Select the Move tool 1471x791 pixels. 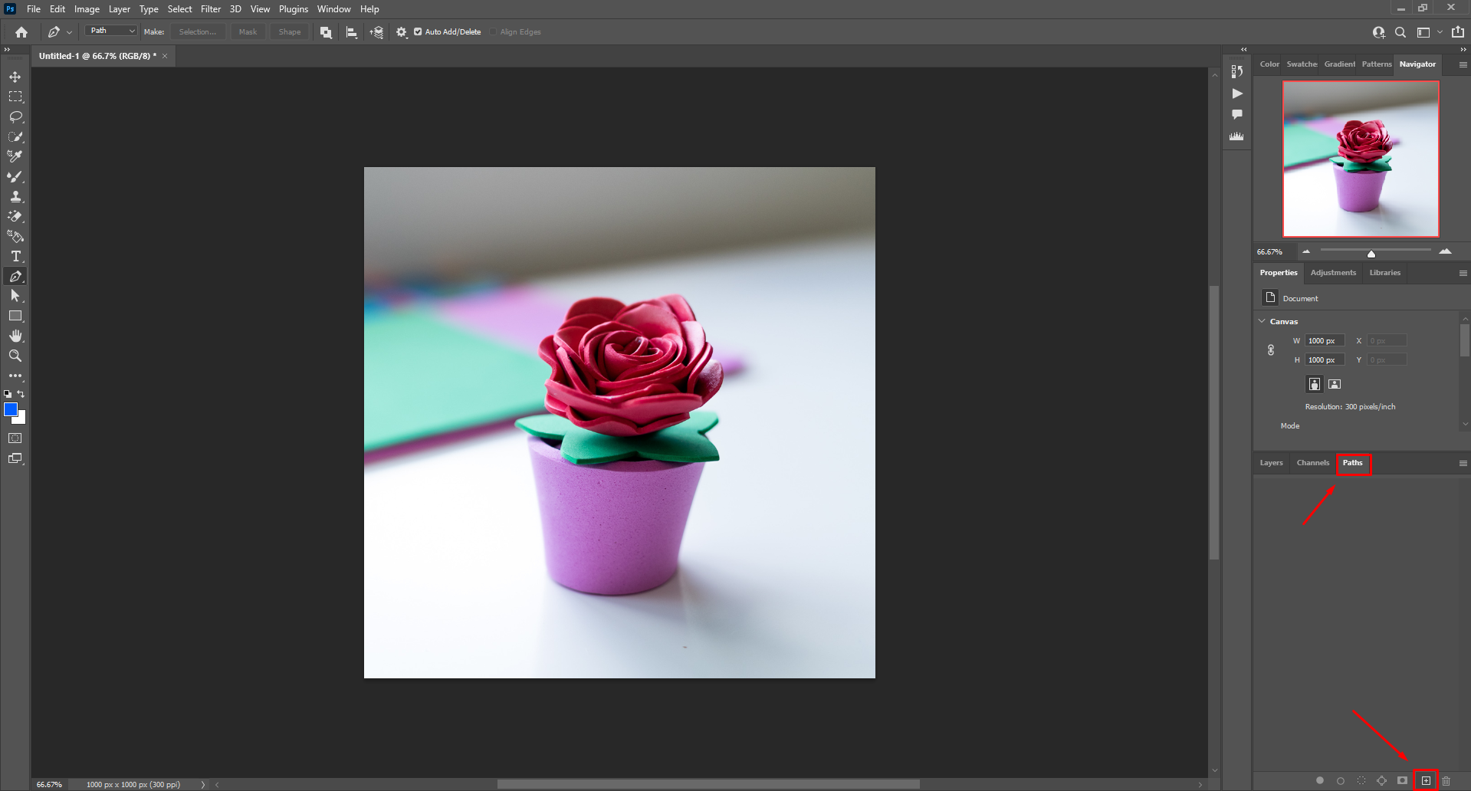pyautogui.click(x=15, y=76)
